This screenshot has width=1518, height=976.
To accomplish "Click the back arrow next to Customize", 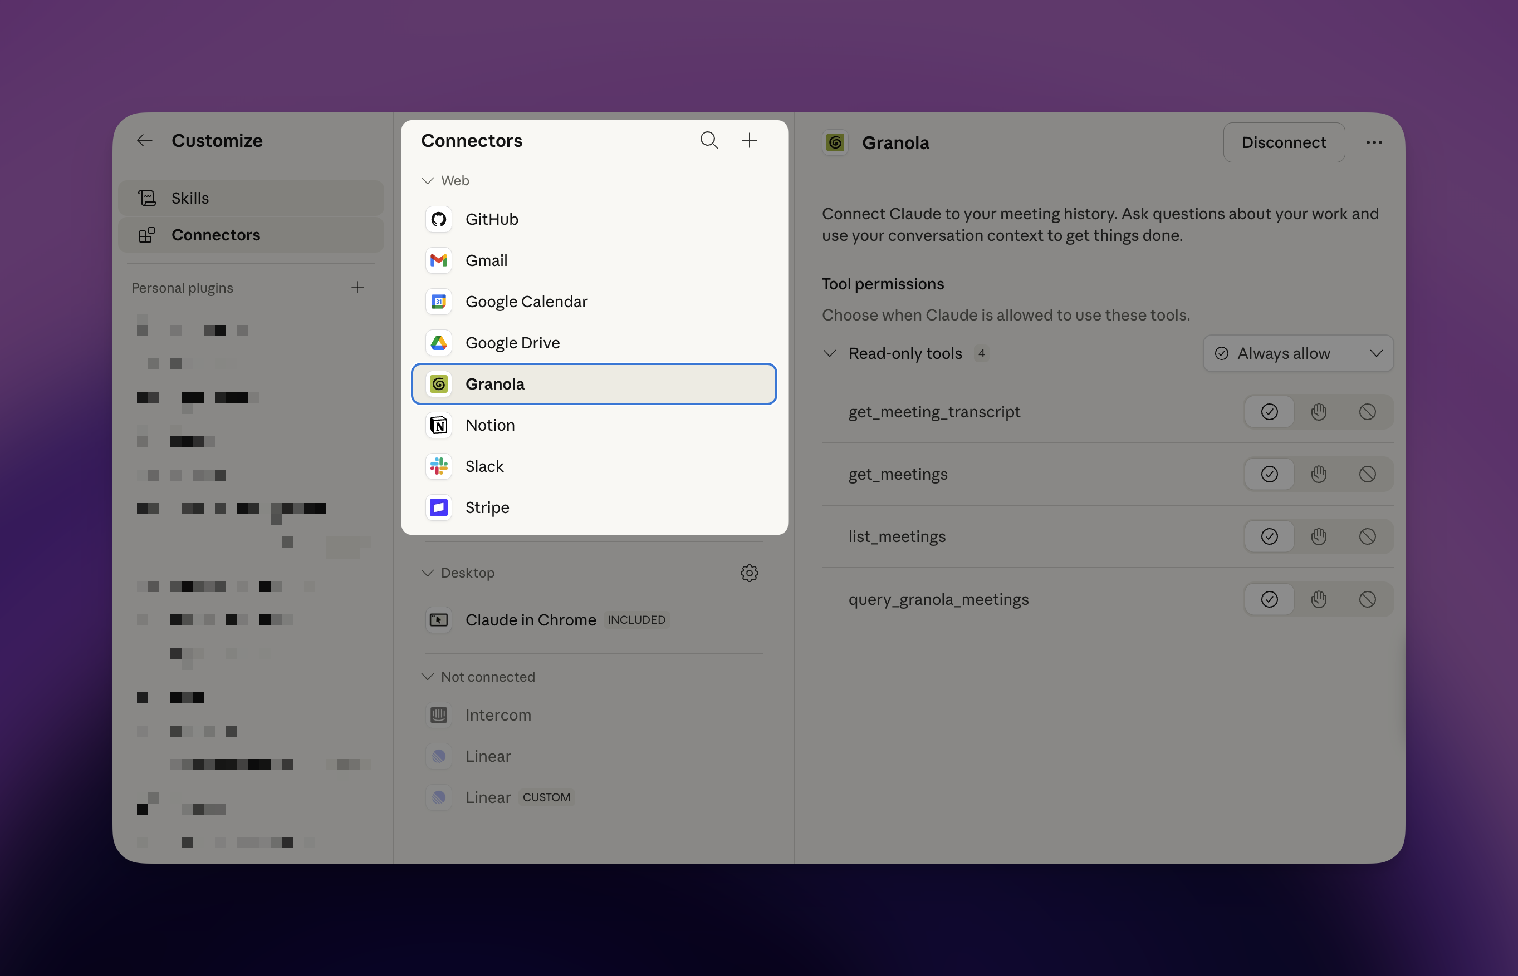I will (x=145, y=140).
